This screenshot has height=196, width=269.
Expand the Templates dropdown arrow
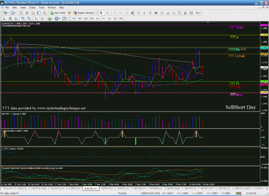67,18
